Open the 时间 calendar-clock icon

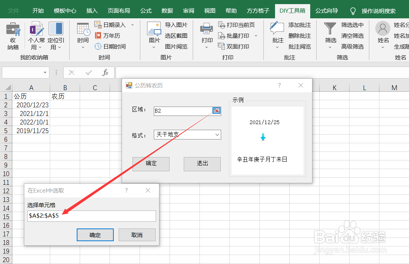click(x=83, y=29)
